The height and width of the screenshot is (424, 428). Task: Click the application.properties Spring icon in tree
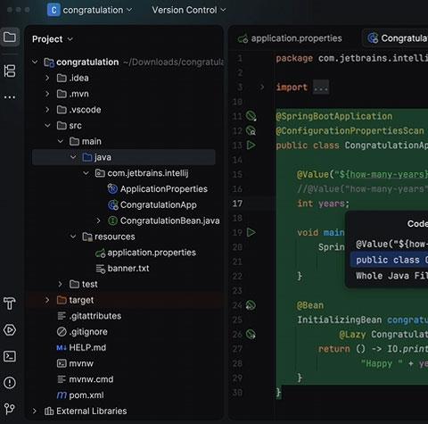tap(101, 253)
